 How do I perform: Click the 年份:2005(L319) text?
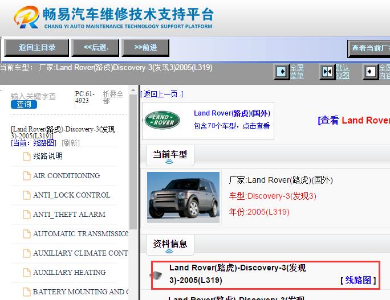259,212
